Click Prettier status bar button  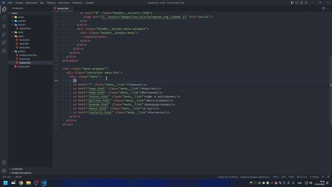pyautogui.click(x=314, y=177)
